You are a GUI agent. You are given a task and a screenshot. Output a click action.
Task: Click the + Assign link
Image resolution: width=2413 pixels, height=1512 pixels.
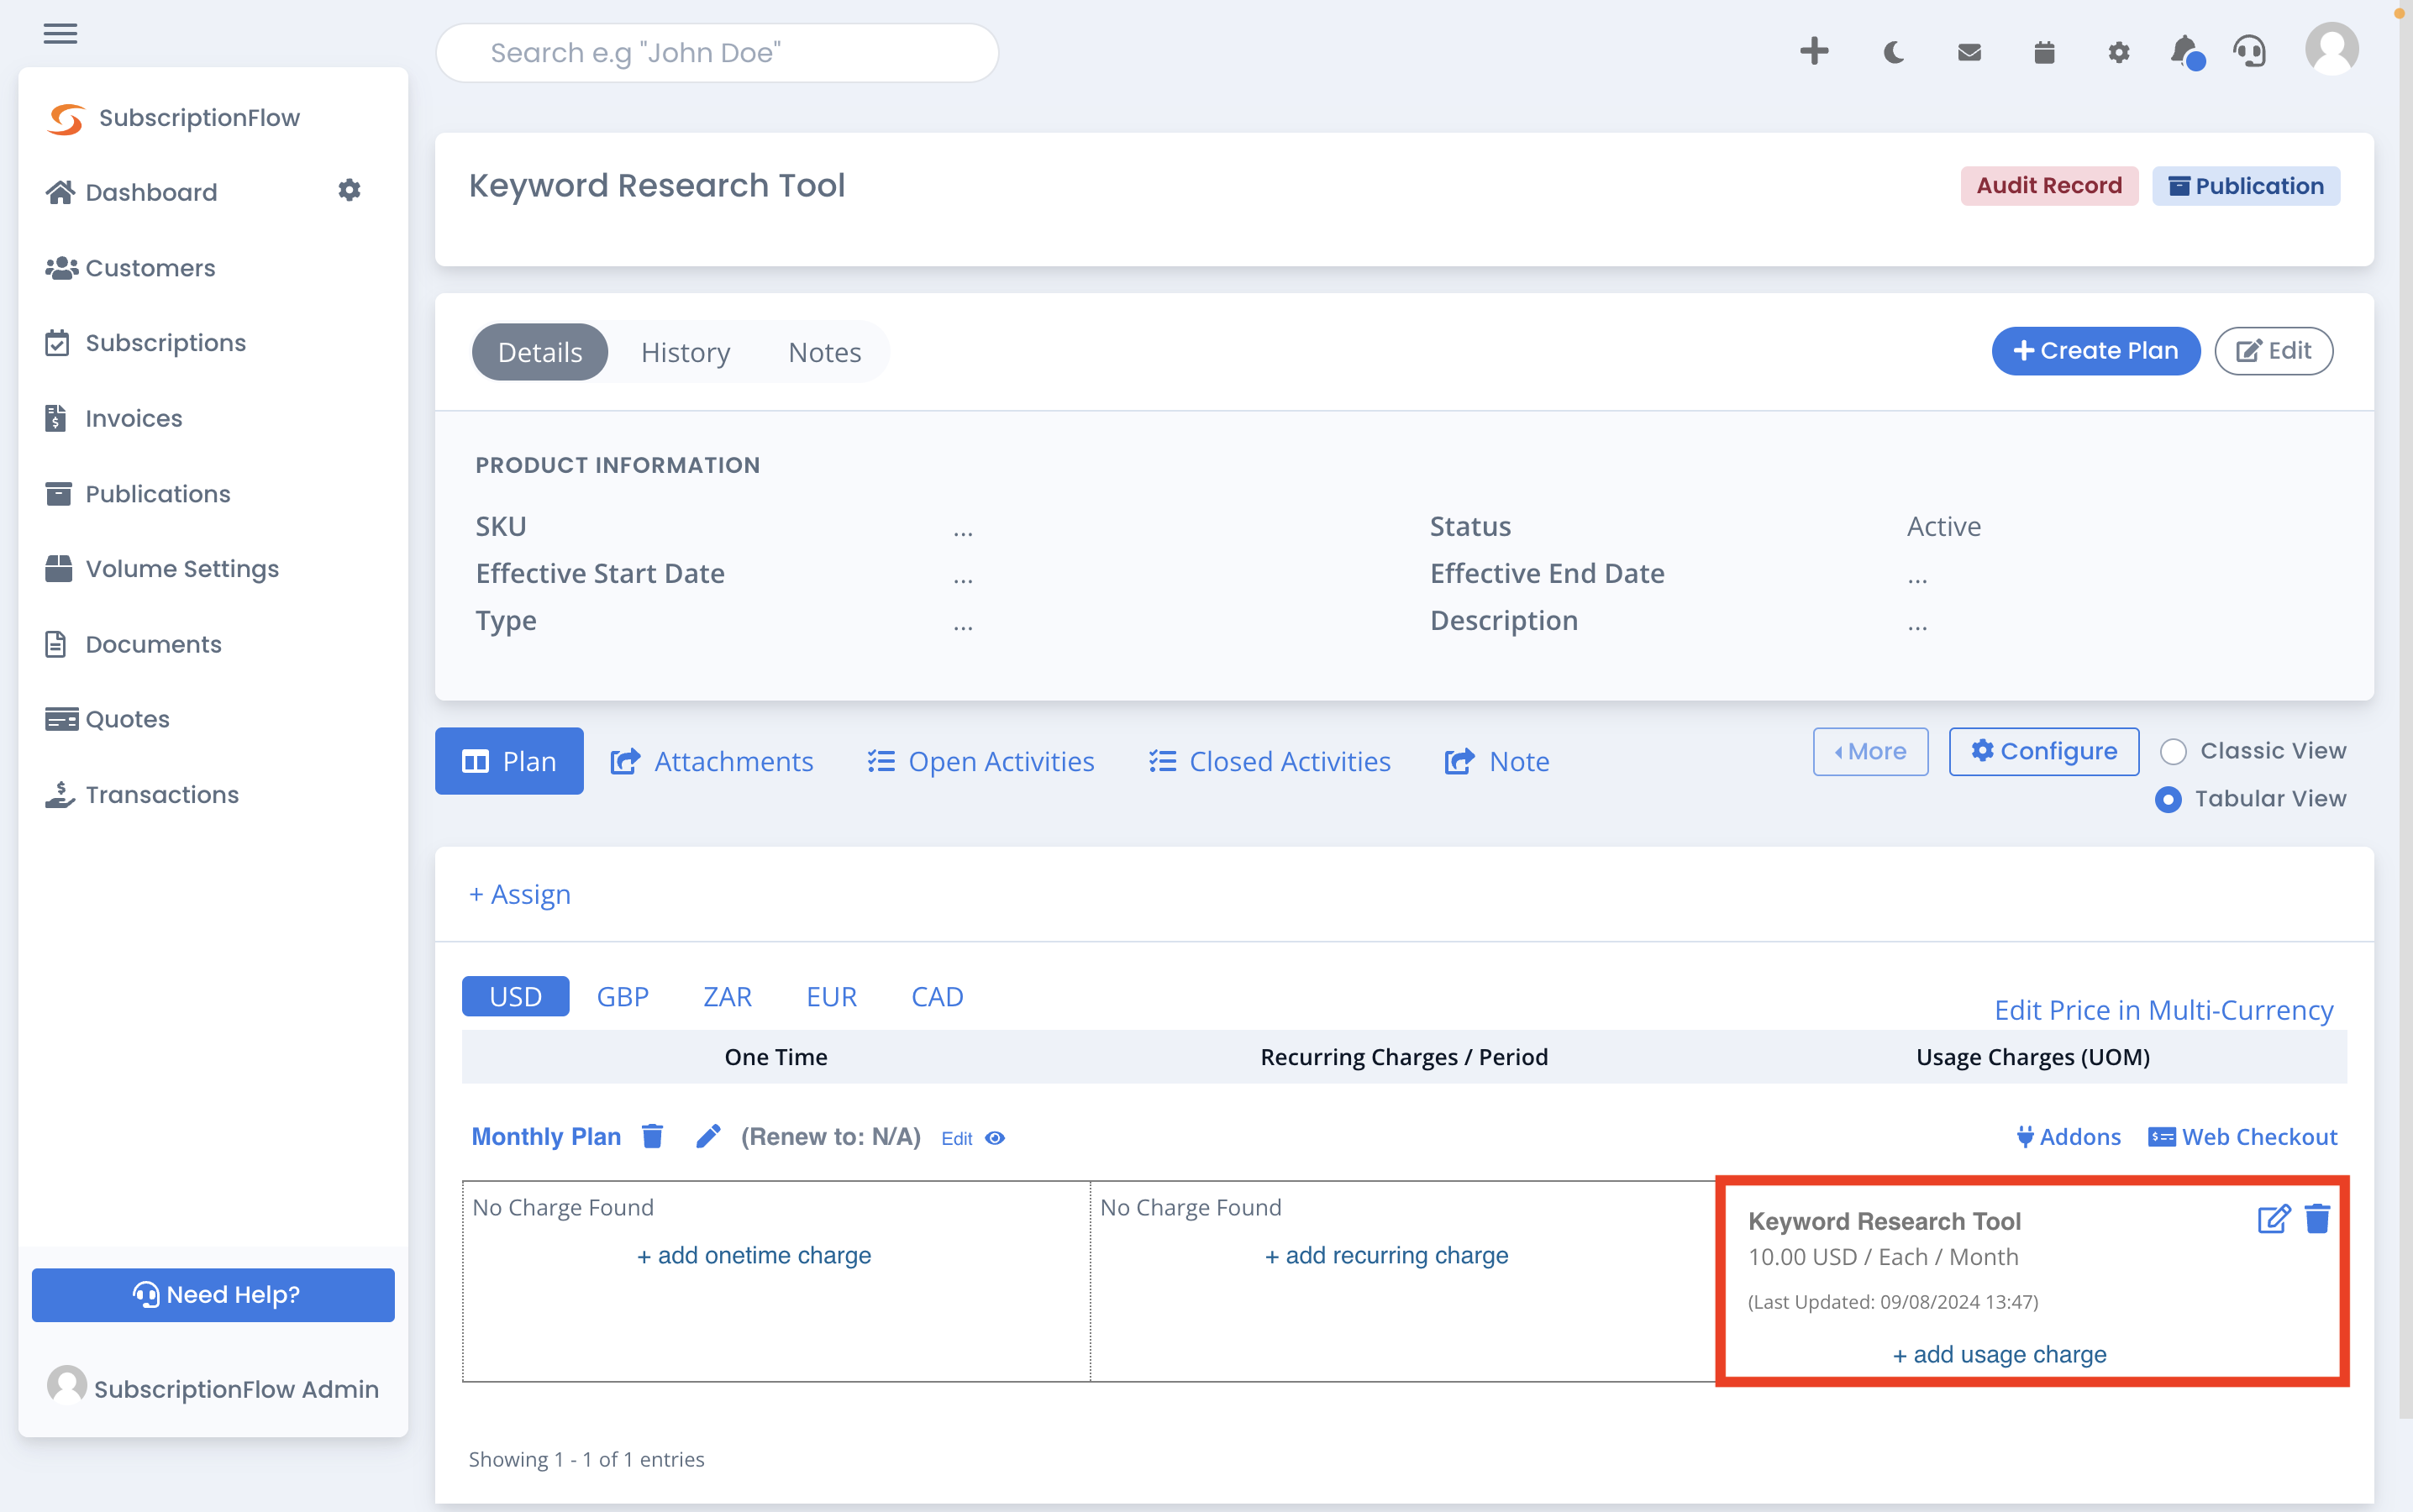[520, 894]
